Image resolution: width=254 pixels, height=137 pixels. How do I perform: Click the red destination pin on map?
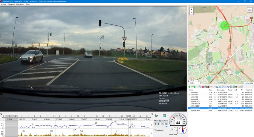[251, 19]
